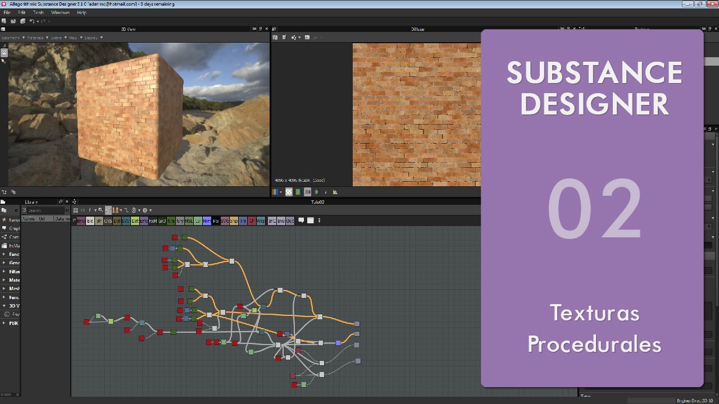This screenshot has width=719, height=404.
Task: Click the Open package toolbar icon
Action: tap(13, 21)
